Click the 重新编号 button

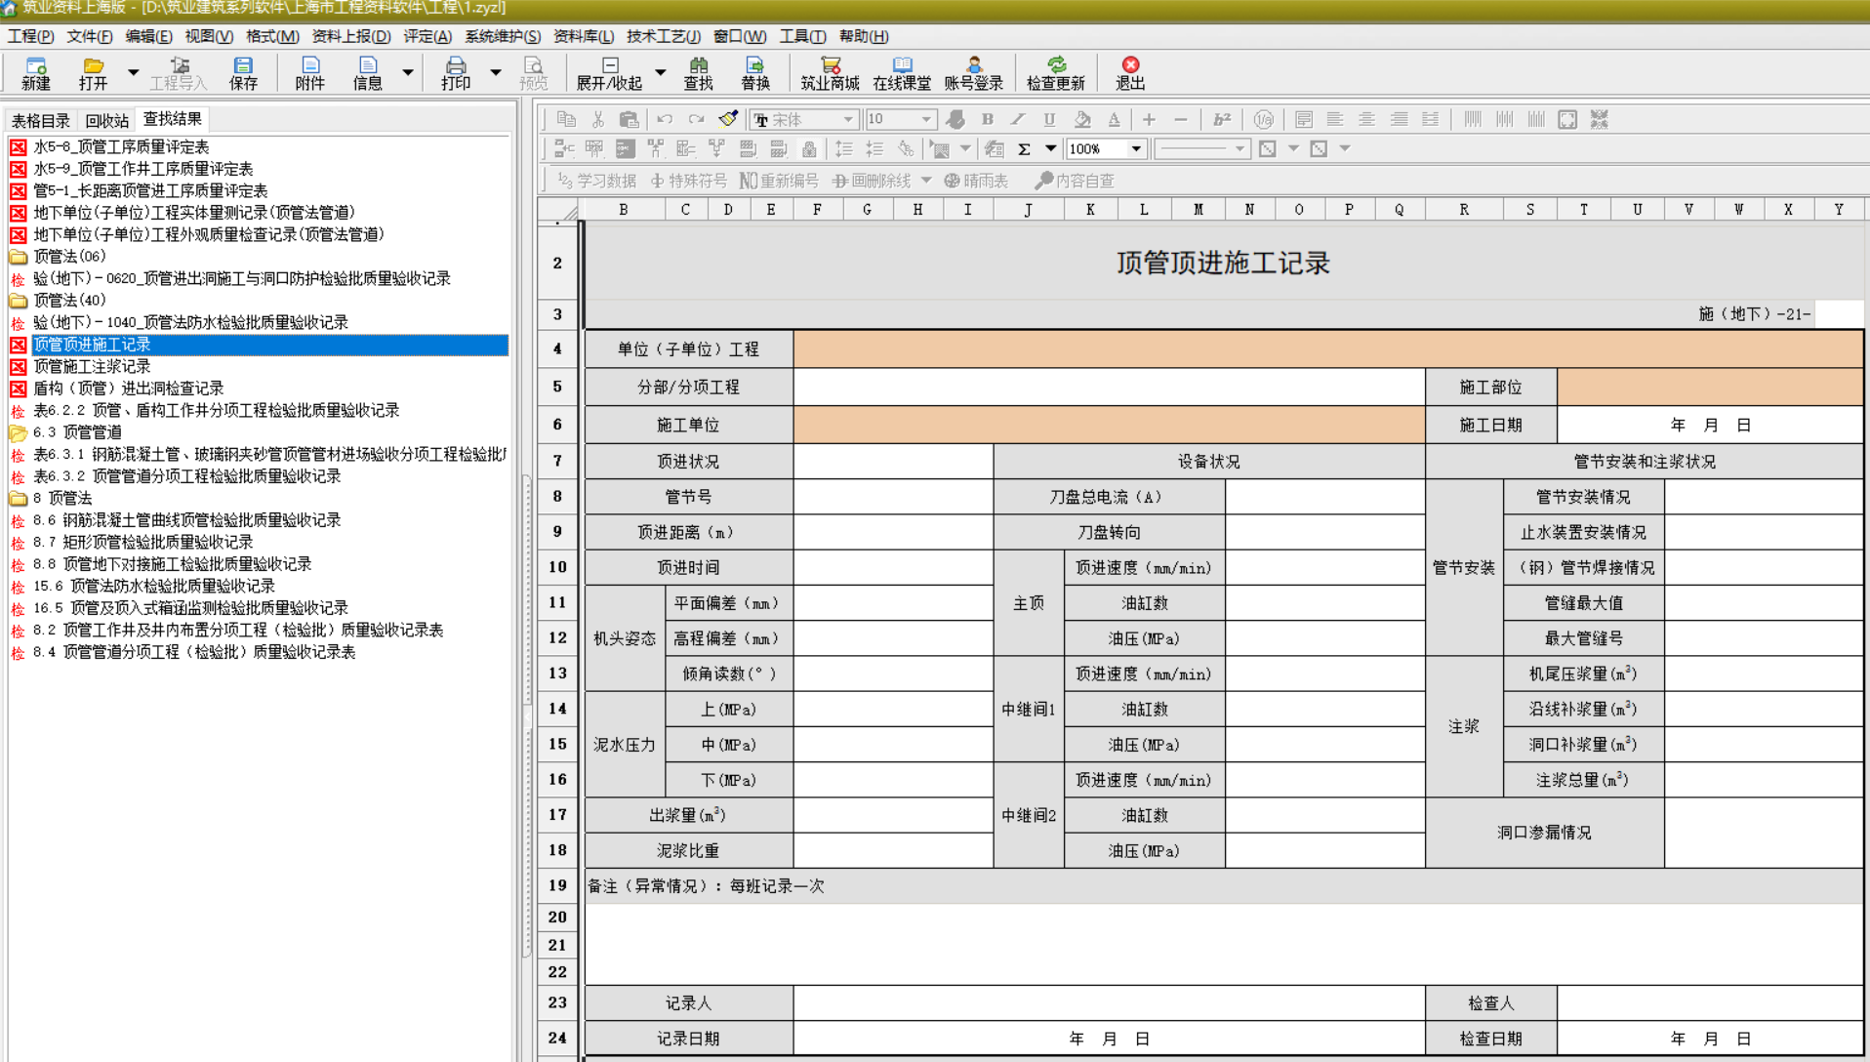pyautogui.click(x=779, y=181)
